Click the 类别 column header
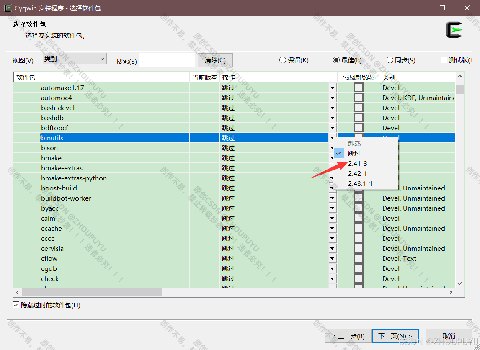Viewport: 480px width, 350px height. pos(418,77)
